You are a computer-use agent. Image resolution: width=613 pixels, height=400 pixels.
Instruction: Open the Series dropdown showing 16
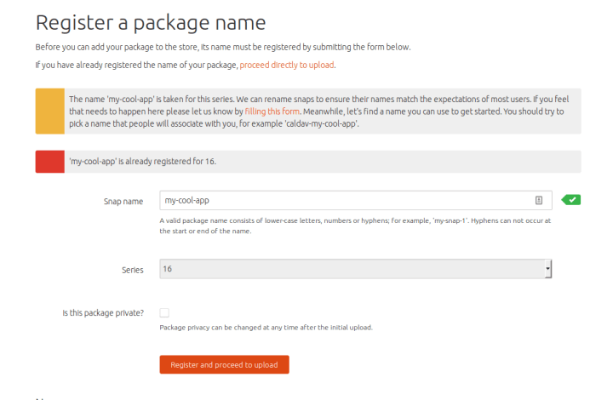pos(349,269)
